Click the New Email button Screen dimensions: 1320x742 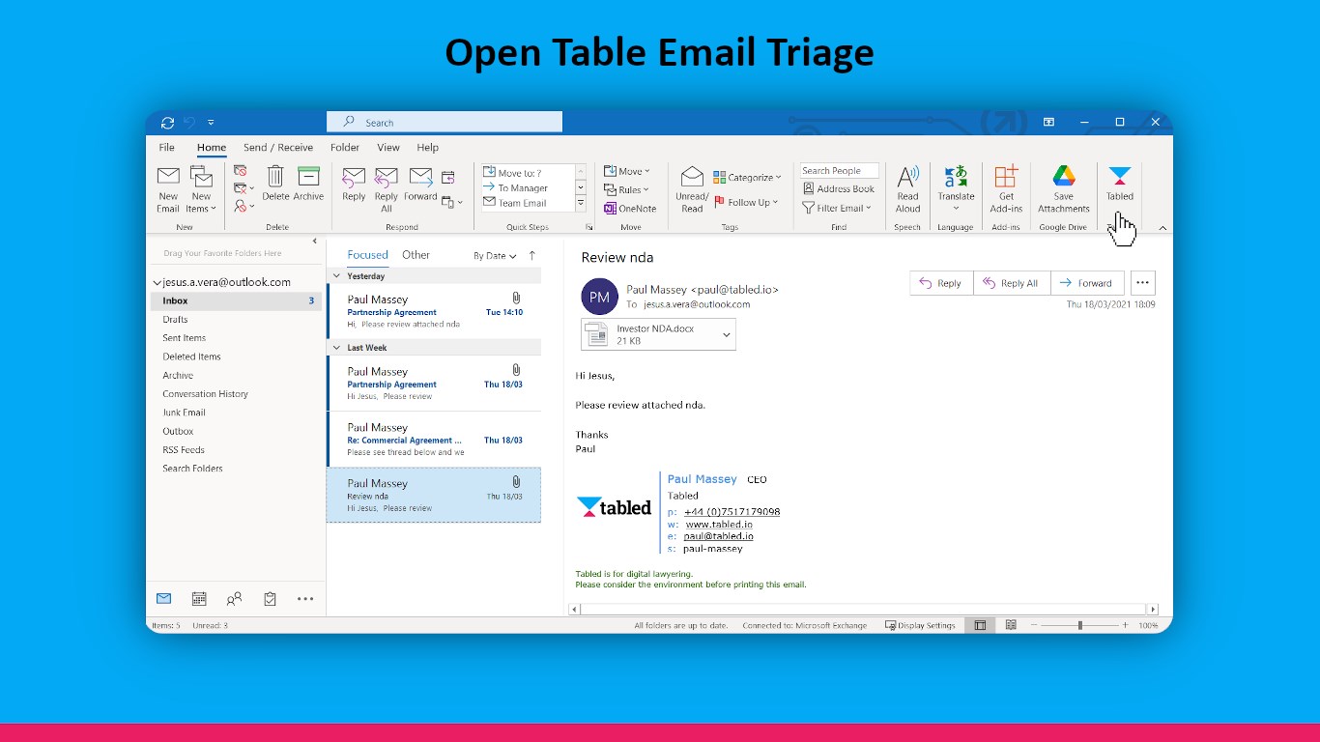click(168, 189)
